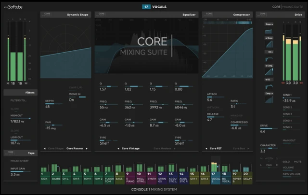Toggle SWAP L/R switch
Screen dimensions: 308x195
[x=76, y=87]
